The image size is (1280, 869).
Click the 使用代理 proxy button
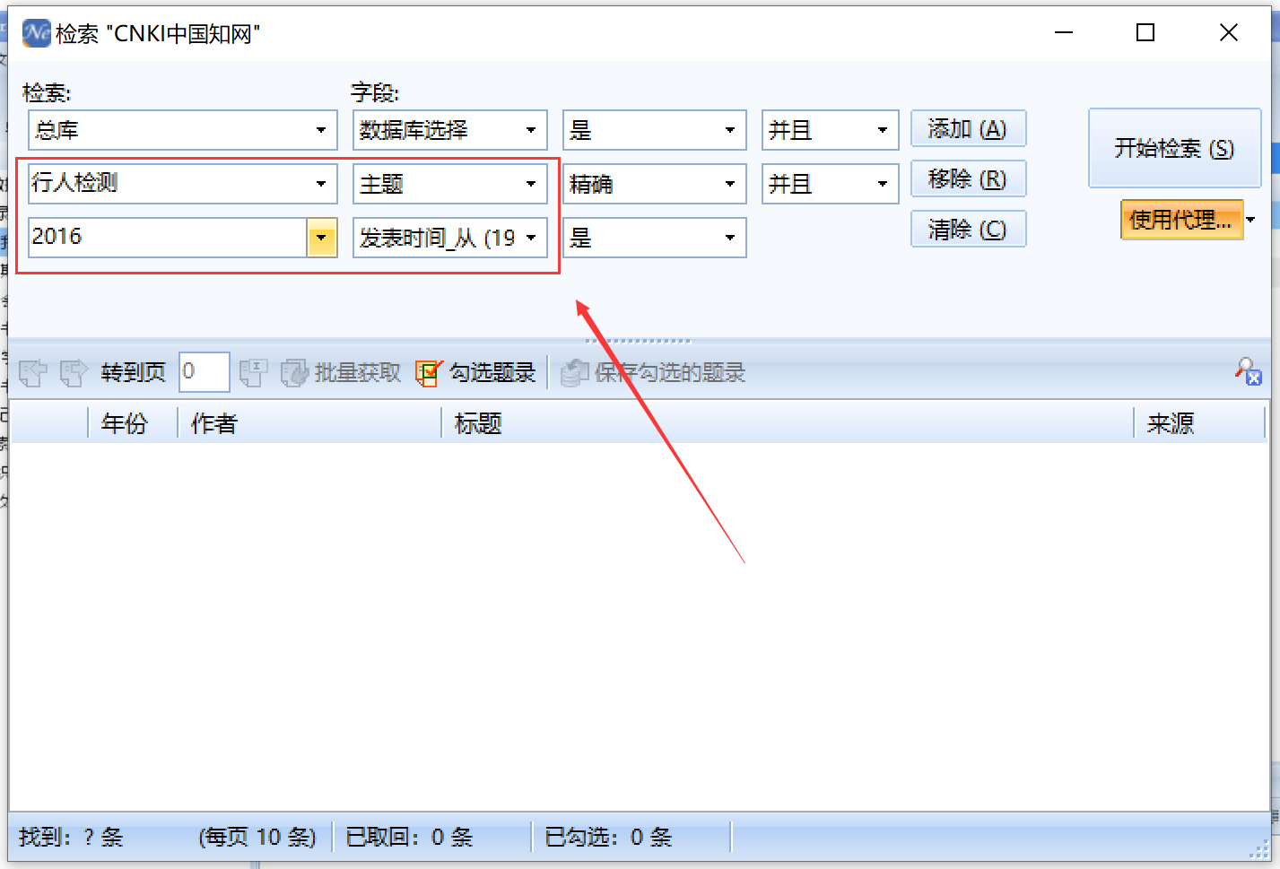(1181, 219)
